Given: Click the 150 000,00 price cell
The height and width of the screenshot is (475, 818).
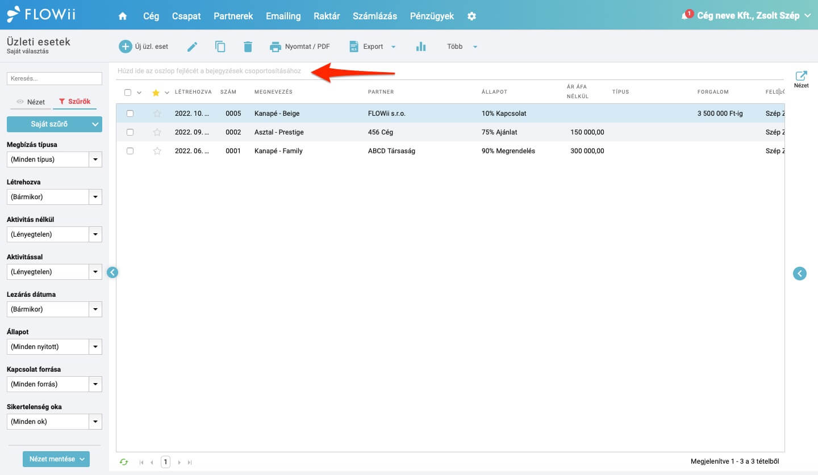Looking at the screenshot, I should pos(587,132).
